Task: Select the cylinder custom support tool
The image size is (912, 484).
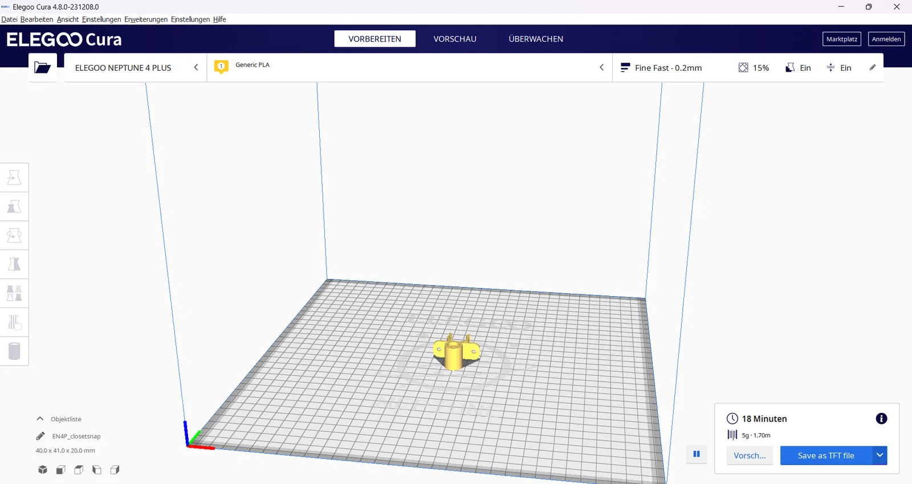Action: click(x=14, y=351)
